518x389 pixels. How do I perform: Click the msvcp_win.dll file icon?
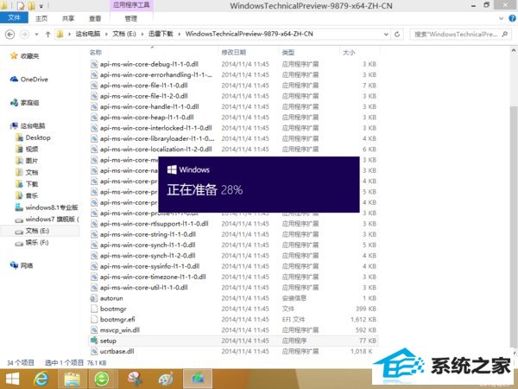[x=94, y=330]
